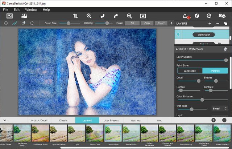This screenshot has width=232, height=149.
Task: Open the Bleed wet edge dropdown
Action: (220, 108)
